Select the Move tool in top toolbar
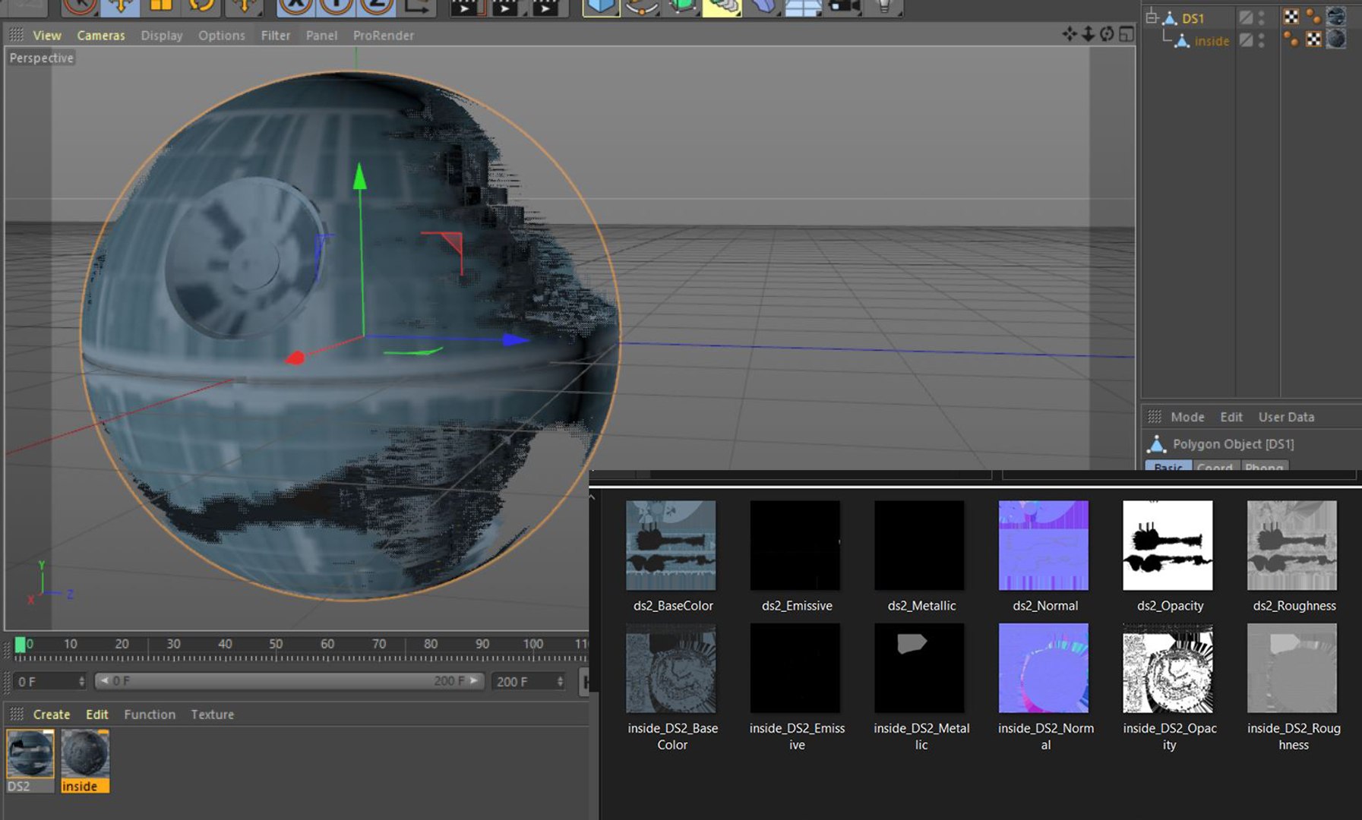Image resolution: width=1362 pixels, height=820 pixels. pyautogui.click(x=120, y=7)
